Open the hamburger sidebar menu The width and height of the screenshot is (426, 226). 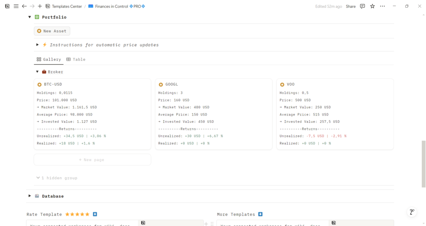pyautogui.click(x=16, y=6)
